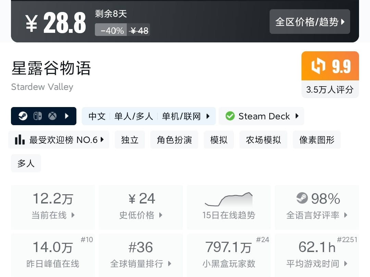The image size is (370, 277).
Task: Open 全区价格/趋势 price trends
Action: tap(310, 22)
